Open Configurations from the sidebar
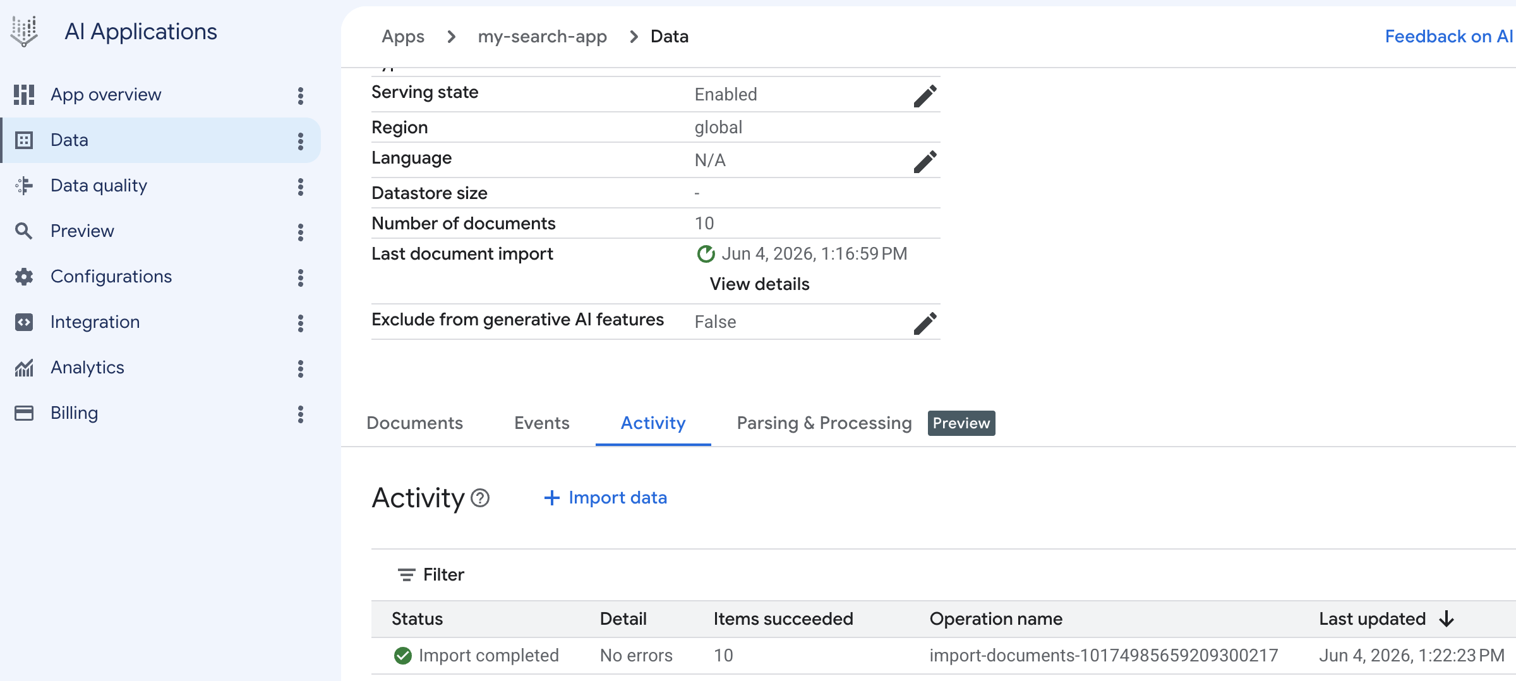 pos(160,277)
